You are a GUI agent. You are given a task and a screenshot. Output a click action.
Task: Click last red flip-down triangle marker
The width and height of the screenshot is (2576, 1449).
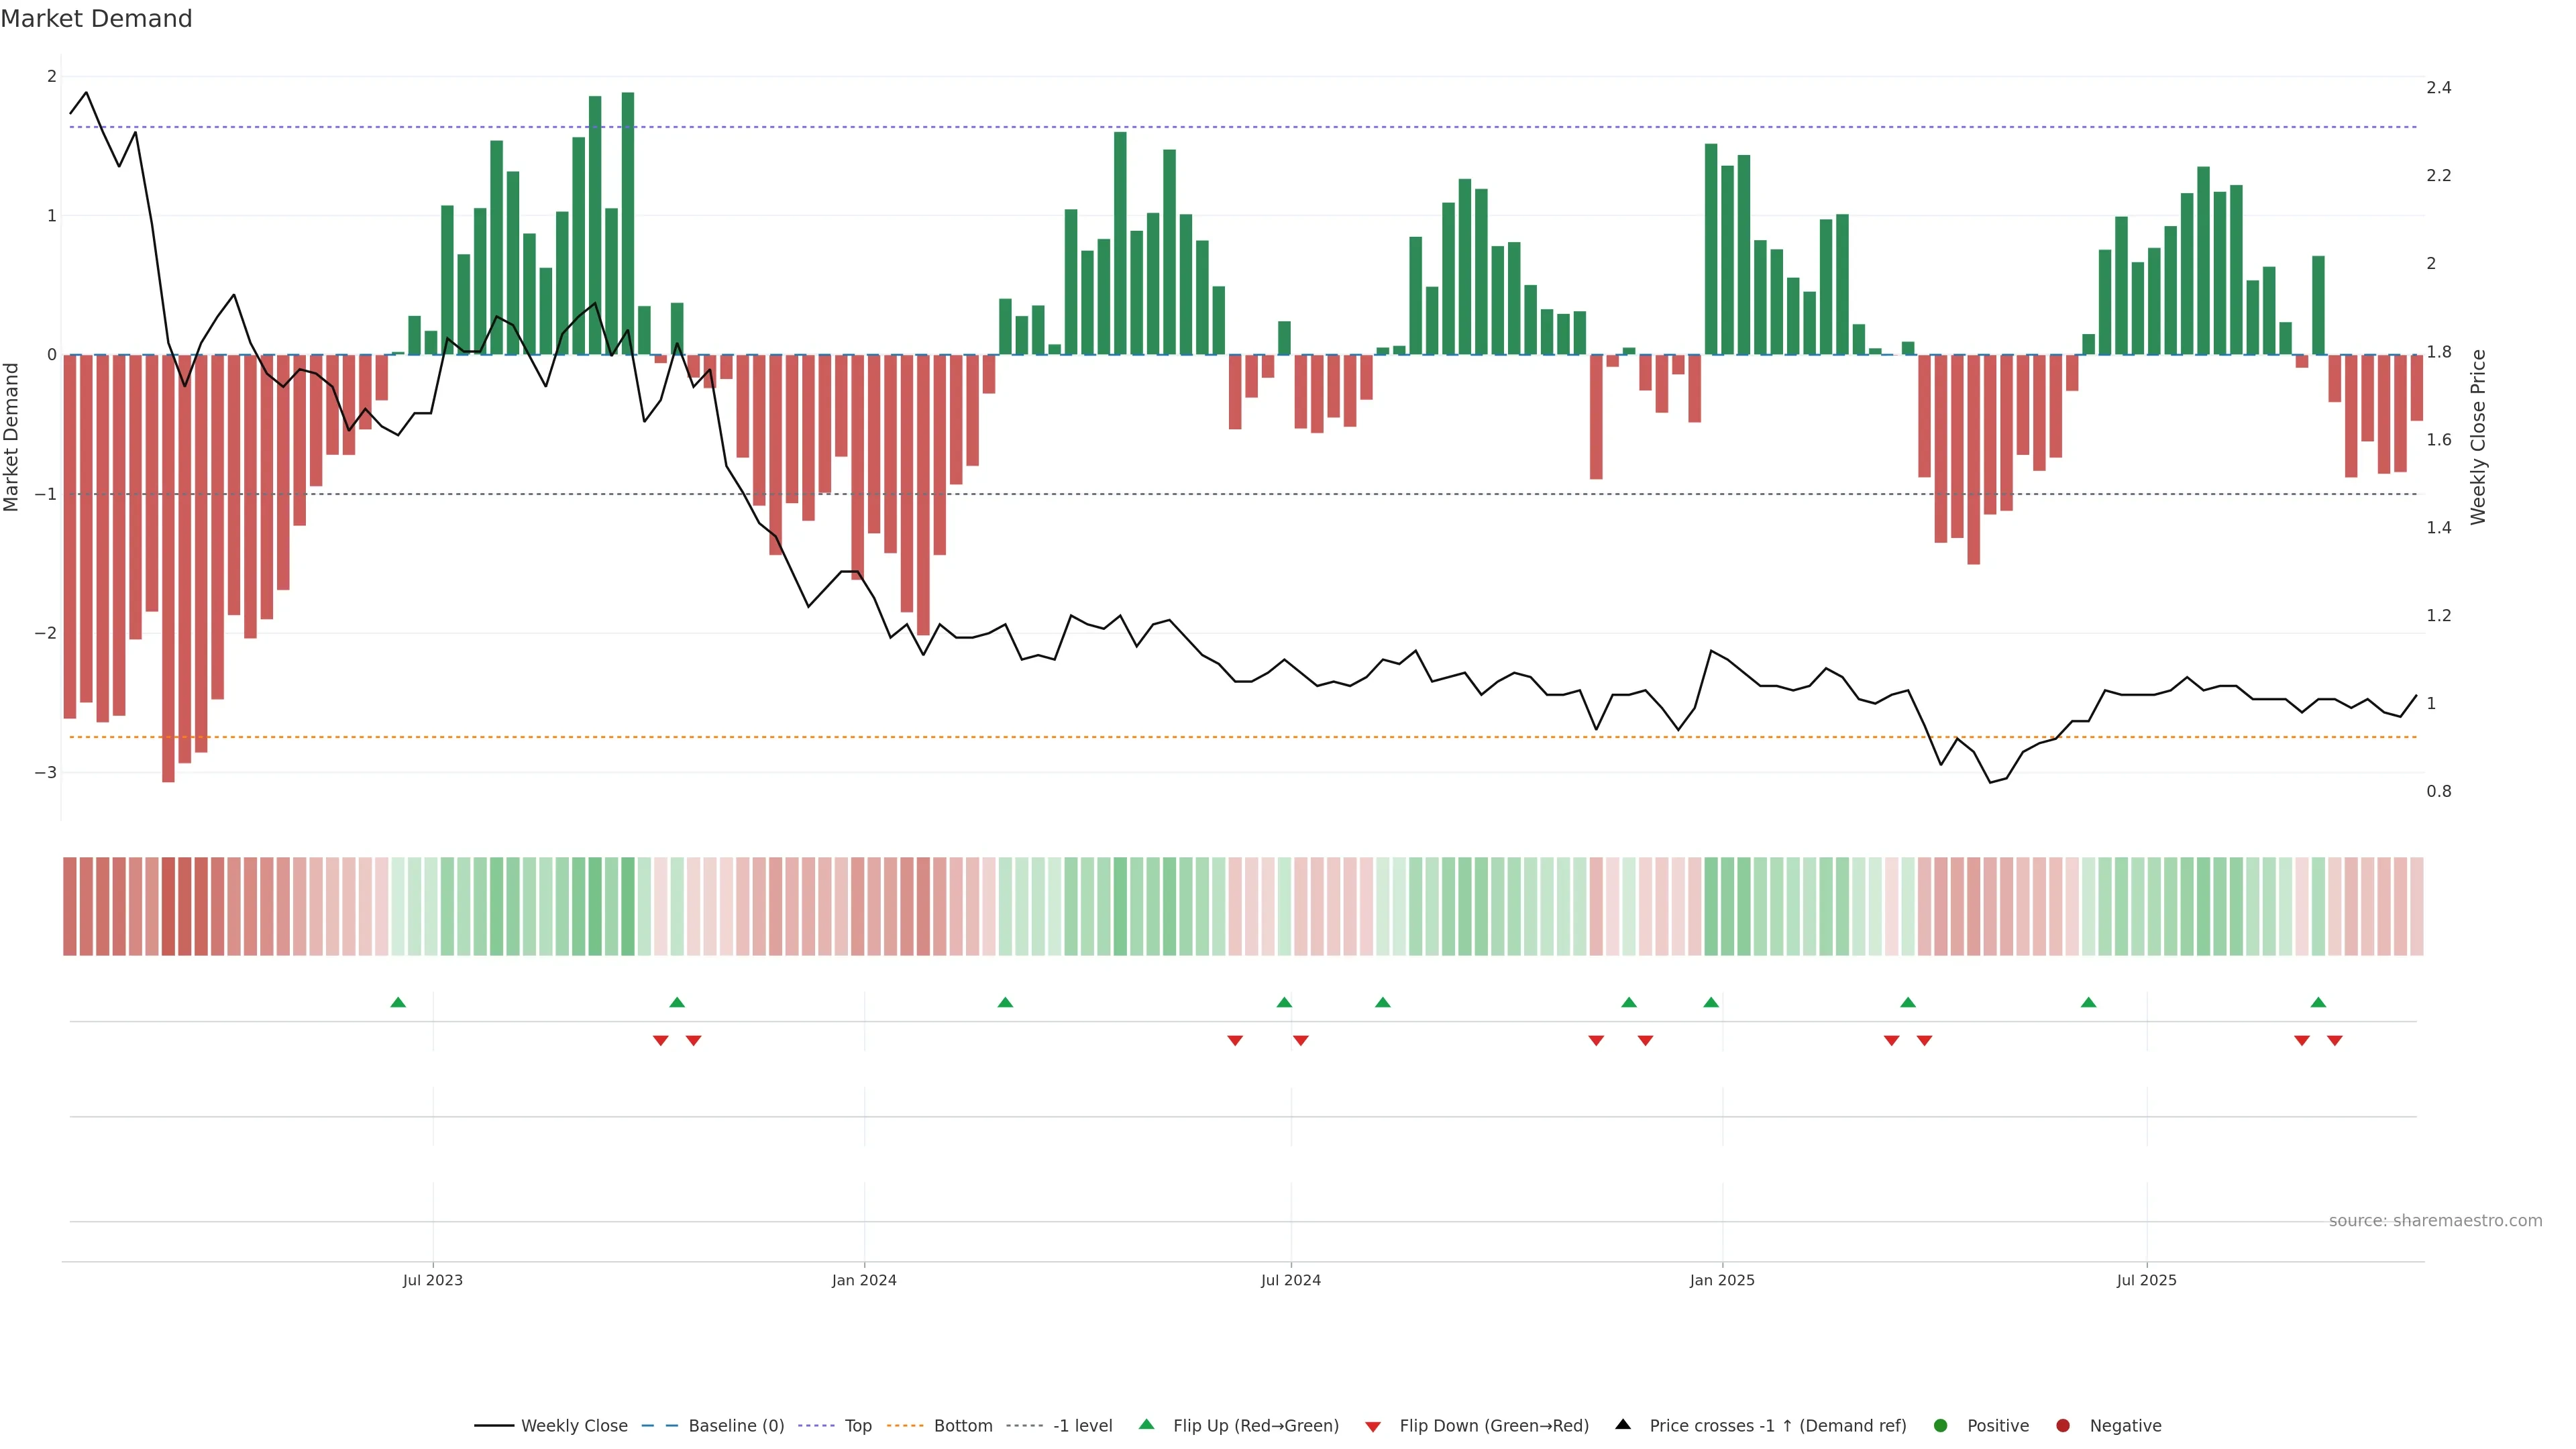[x=2335, y=1040]
